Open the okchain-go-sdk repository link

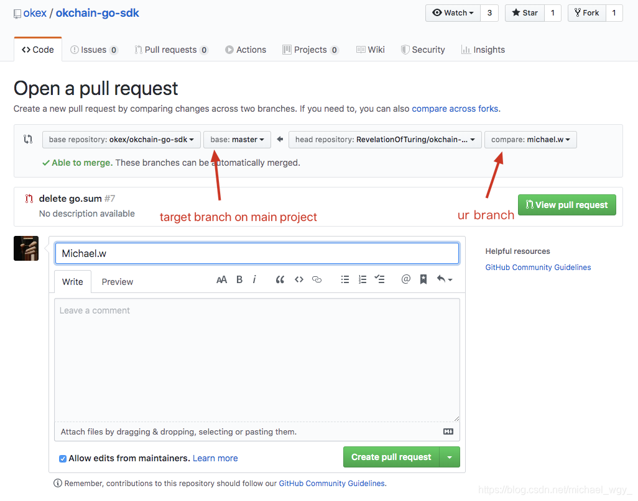(97, 13)
